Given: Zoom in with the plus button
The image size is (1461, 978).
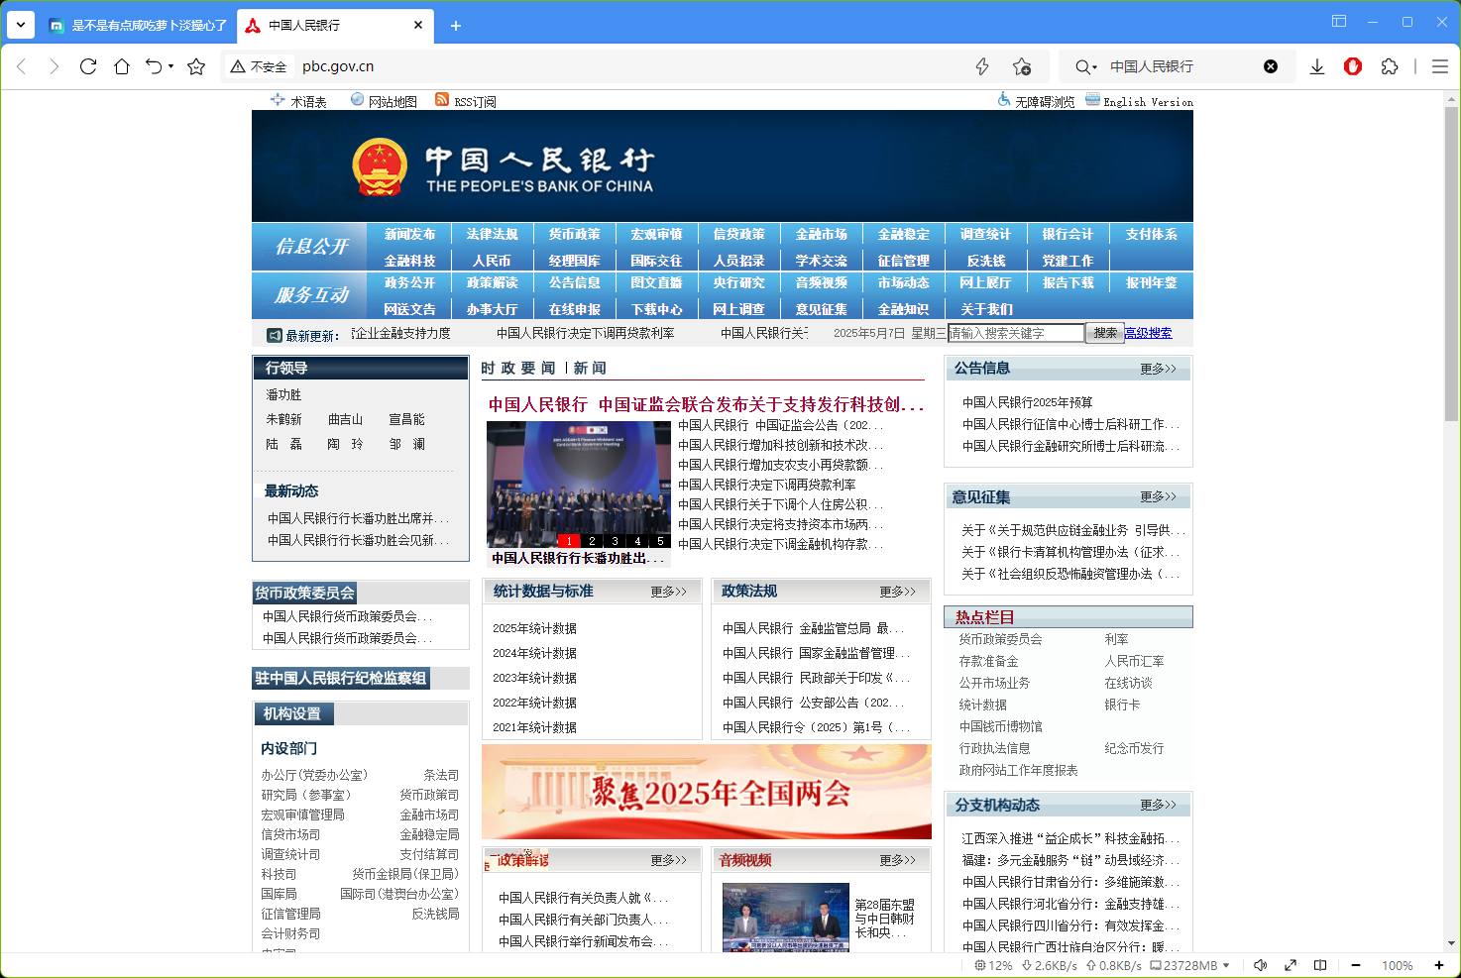Looking at the screenshot, I should coord(1439,965).
